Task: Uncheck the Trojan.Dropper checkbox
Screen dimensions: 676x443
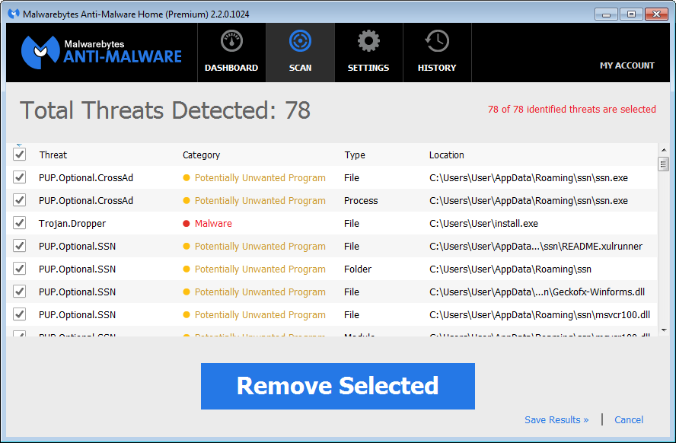Action: (x=19, y=223)
